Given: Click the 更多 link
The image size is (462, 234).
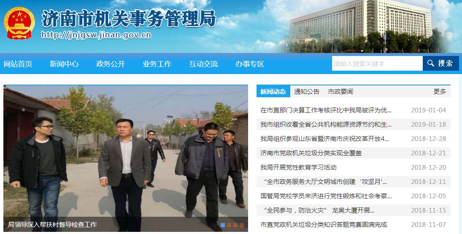Looking at the screenshot, I should (440, 92).
